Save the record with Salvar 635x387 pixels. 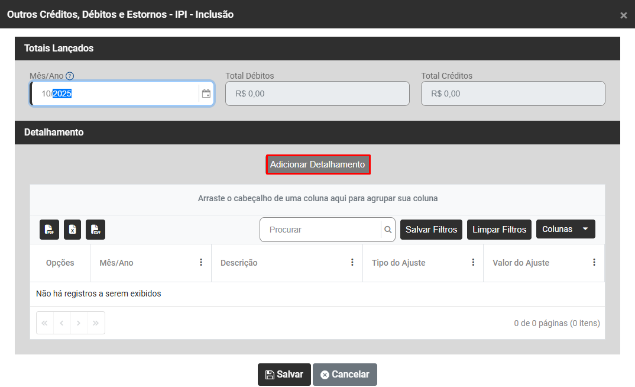tap(284, 375)
